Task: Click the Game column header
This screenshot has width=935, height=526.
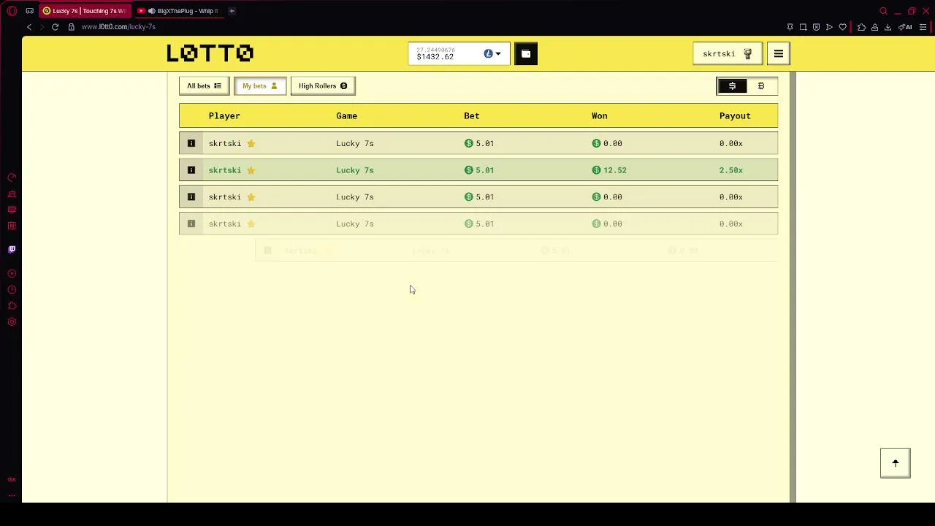Action: coord(346,115)
